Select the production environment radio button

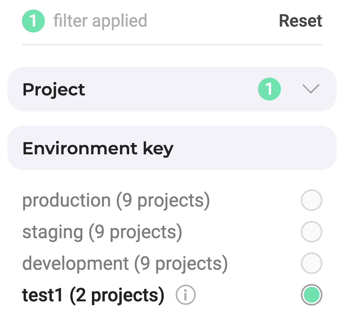[311, 200]
